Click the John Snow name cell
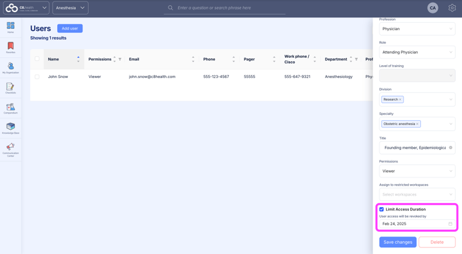Screen dimensions: 462x254 click(58, 77)
